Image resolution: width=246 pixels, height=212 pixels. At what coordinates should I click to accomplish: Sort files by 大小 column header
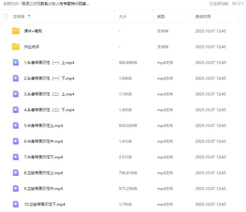[x=122, y=17]
